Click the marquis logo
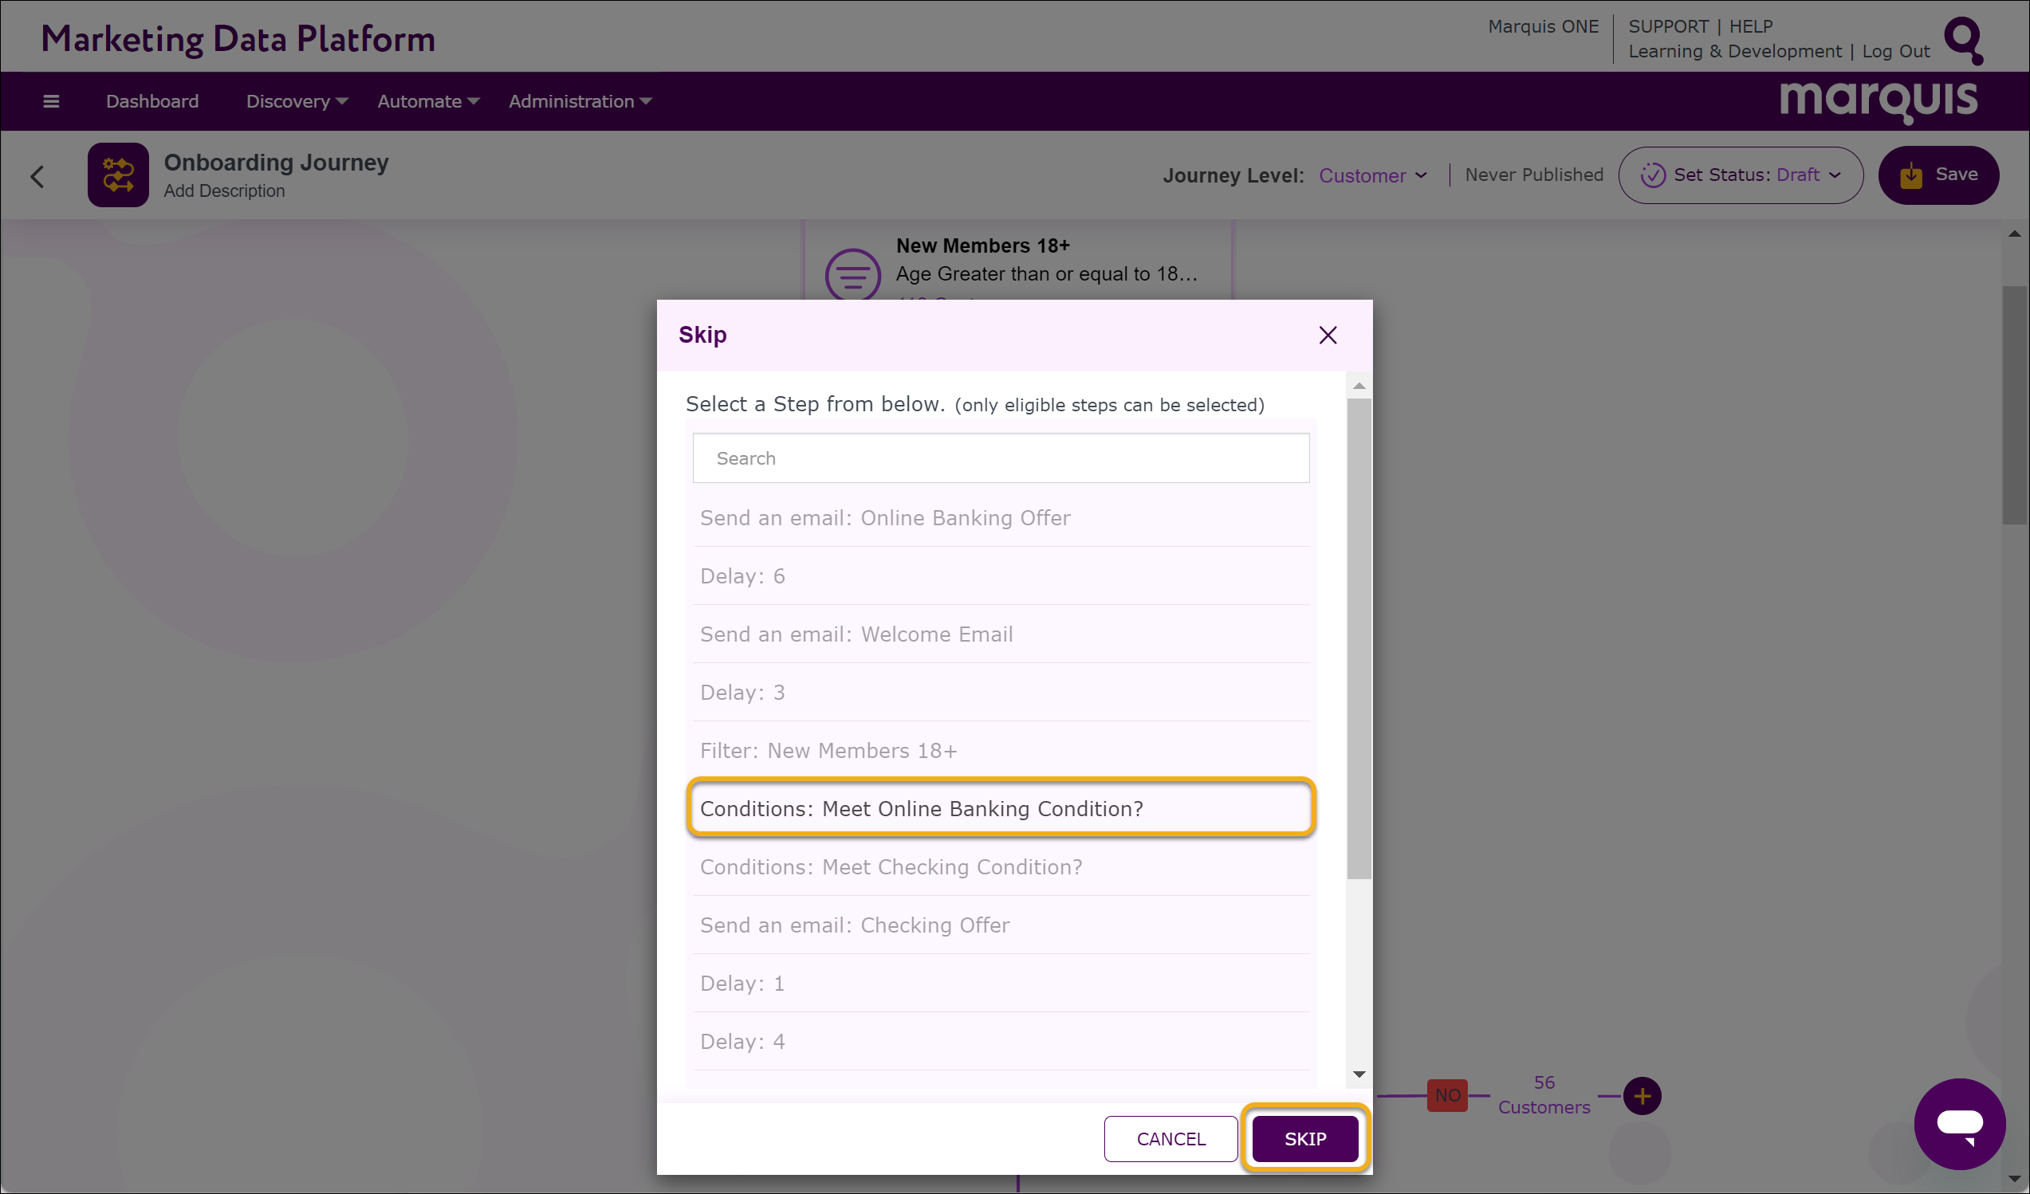 [1879, 102]
